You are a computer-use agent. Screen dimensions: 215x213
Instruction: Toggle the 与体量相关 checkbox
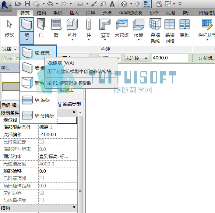click(x=41, y=200)
